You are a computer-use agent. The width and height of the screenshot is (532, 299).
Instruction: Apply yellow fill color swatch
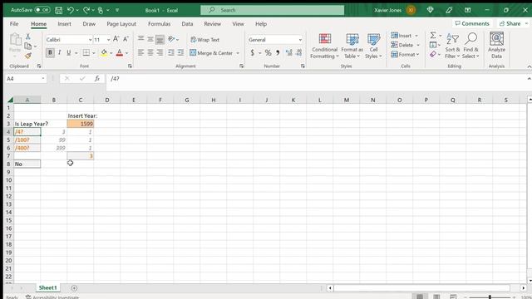(104, 53)
